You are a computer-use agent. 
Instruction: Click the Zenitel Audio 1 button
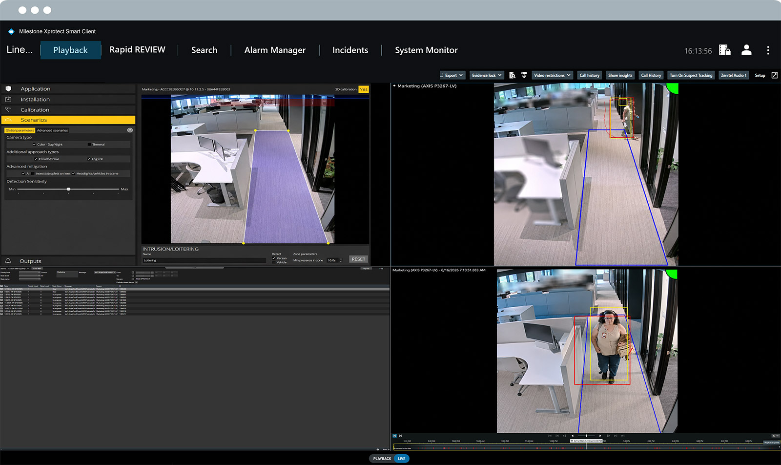point(733,75)
